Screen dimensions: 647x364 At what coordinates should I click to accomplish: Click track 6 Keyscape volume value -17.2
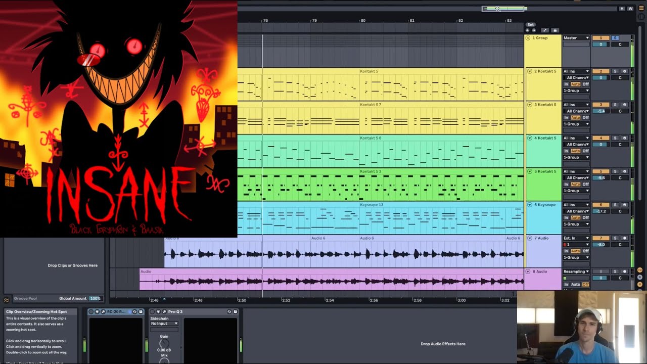coord(601,211)
